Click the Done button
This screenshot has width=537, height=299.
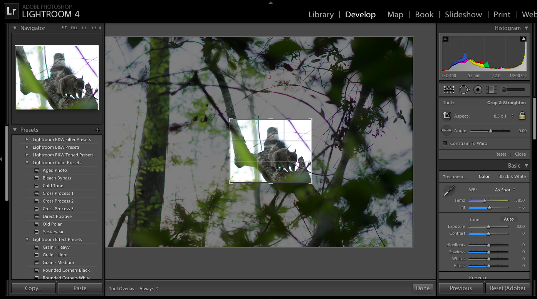tap(423, 288)
